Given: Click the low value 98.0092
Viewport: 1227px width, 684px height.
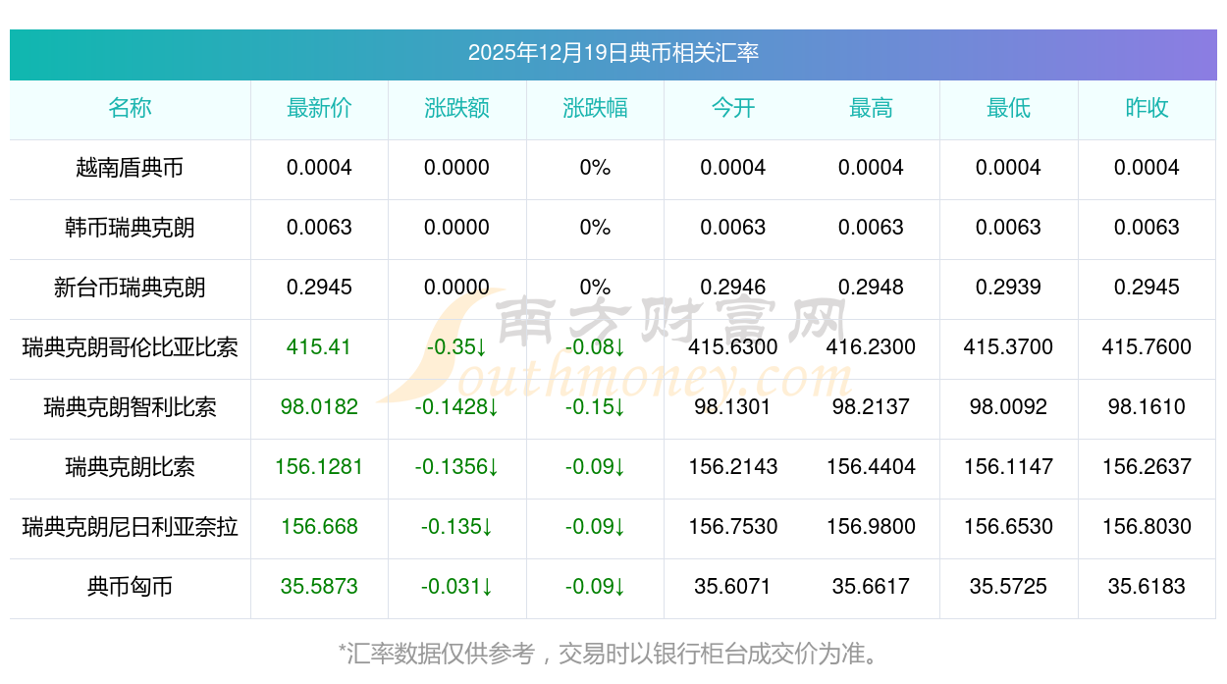Looking at the screenshot, I should (x=1008, y=407).
